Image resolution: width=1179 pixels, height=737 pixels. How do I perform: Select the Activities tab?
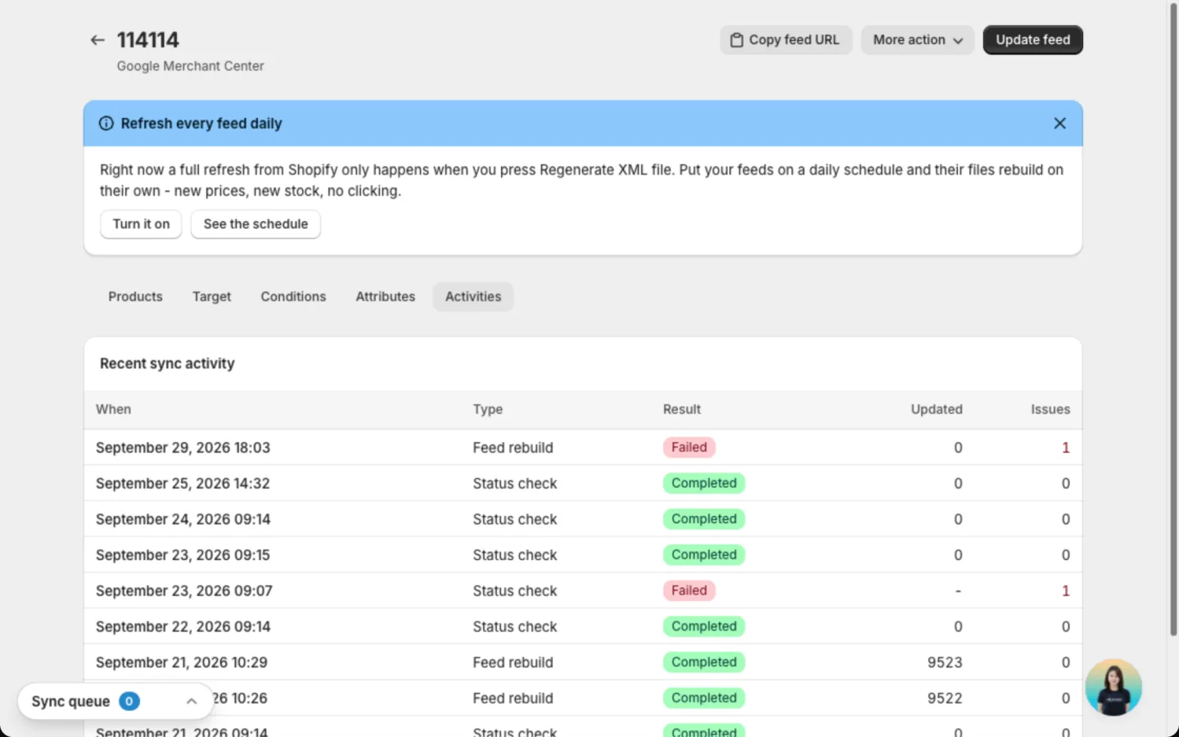tap(473, 296)
